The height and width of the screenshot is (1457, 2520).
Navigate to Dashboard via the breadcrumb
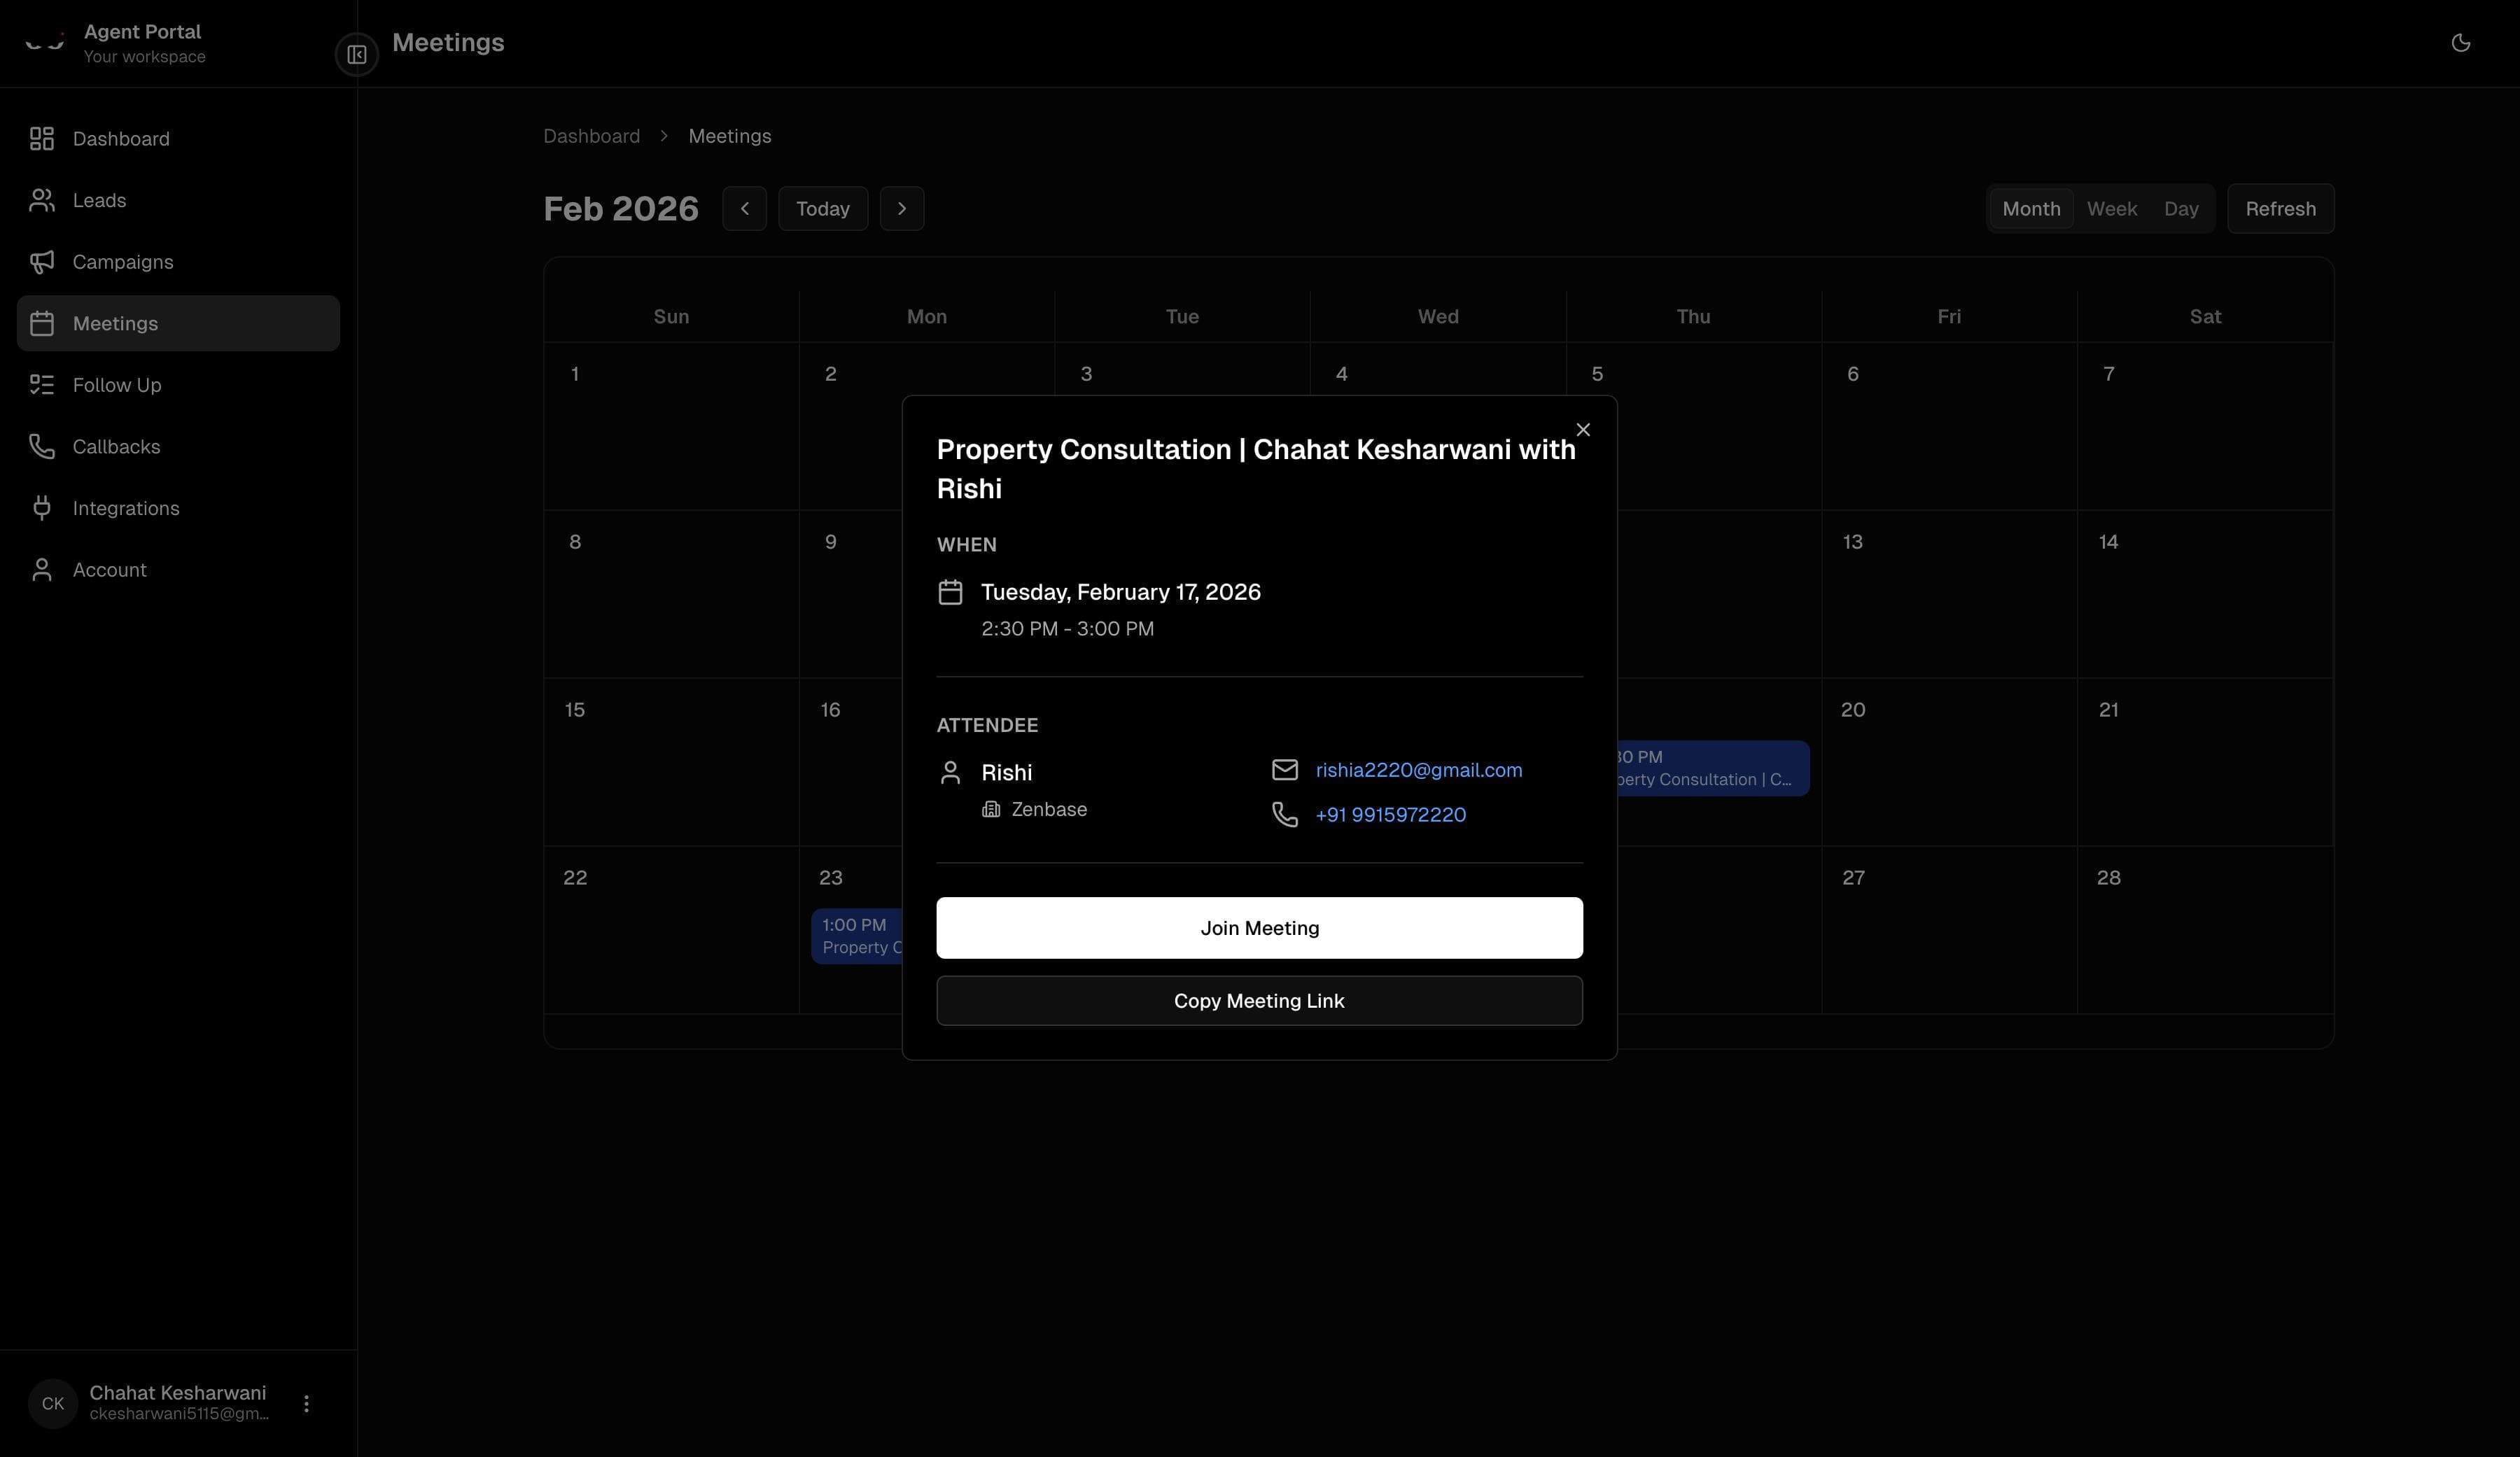(591, 135)
